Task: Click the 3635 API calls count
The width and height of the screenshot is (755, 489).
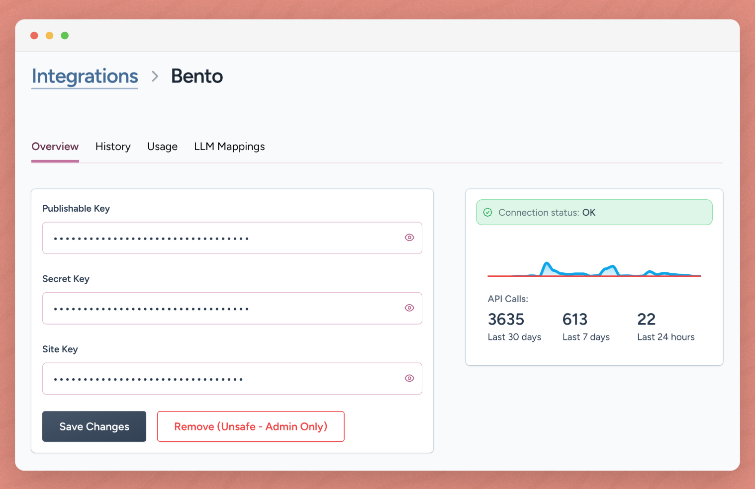Action: tap(506, 319)
